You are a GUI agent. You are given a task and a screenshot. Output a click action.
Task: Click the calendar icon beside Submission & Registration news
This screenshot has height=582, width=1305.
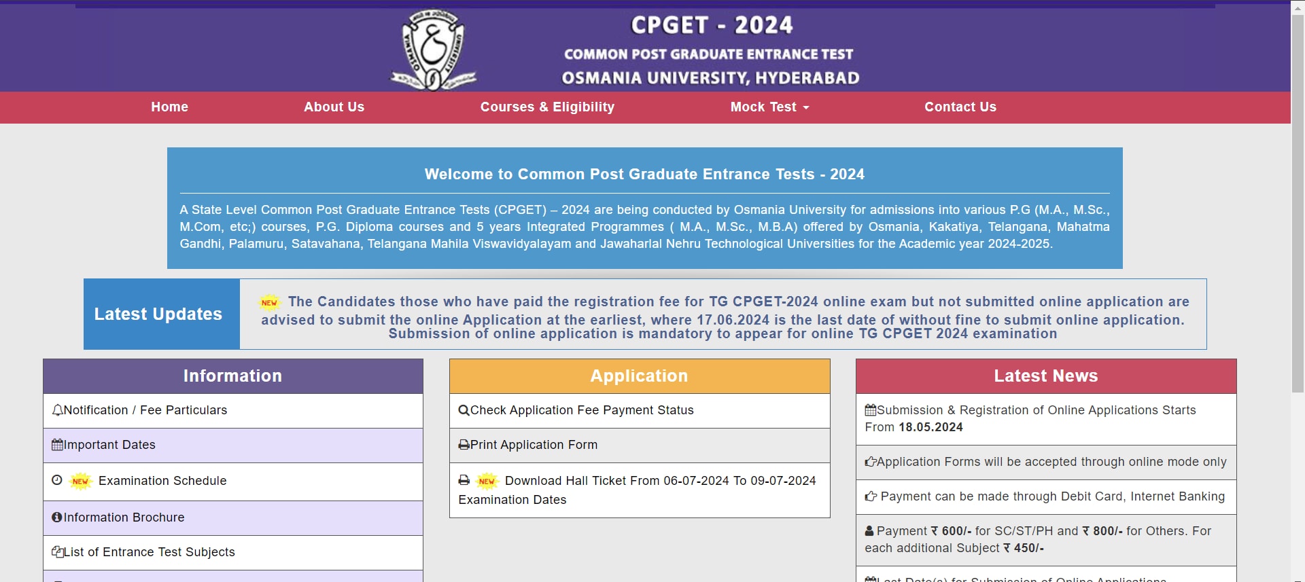tap(870, 410)
